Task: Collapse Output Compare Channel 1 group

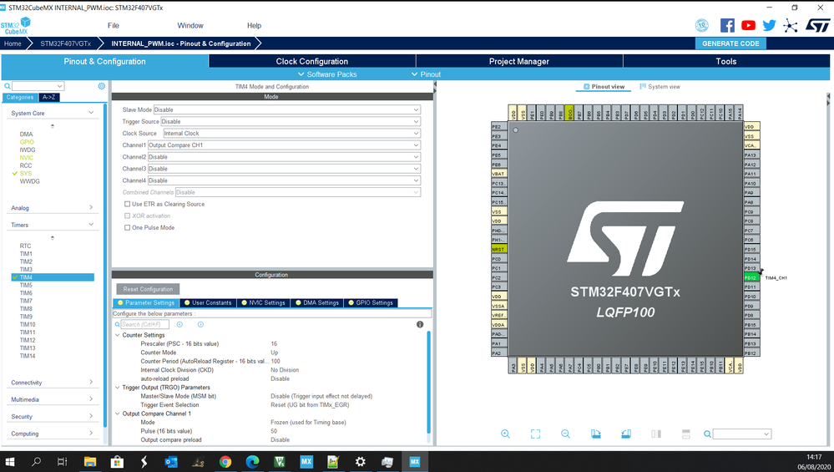Action: [x=118, y=414]
